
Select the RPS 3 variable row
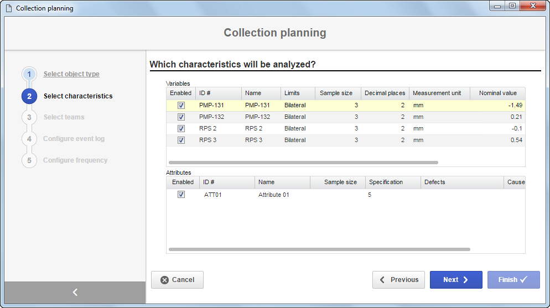345,140
